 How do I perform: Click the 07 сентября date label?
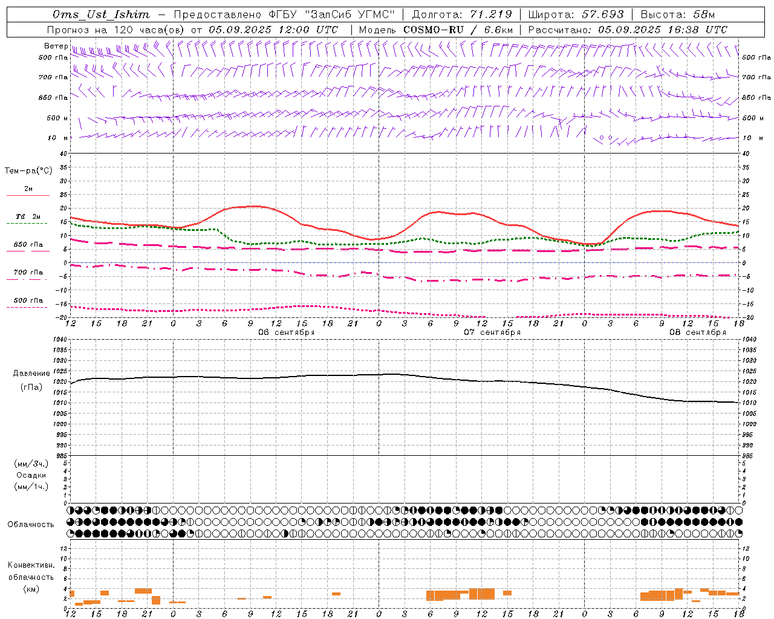pyautogui.click(x=492, y=332)
